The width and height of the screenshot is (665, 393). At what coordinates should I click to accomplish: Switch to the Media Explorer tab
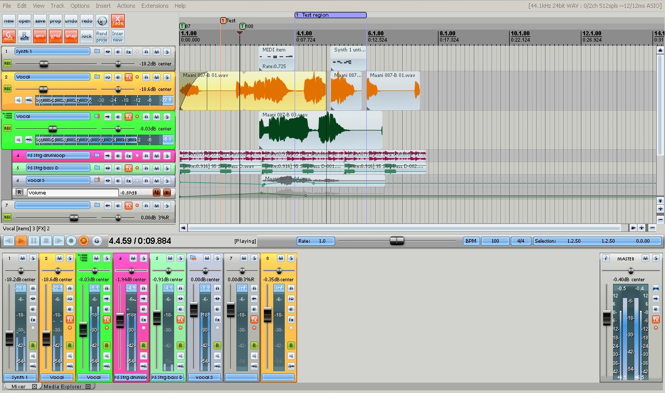62,386
